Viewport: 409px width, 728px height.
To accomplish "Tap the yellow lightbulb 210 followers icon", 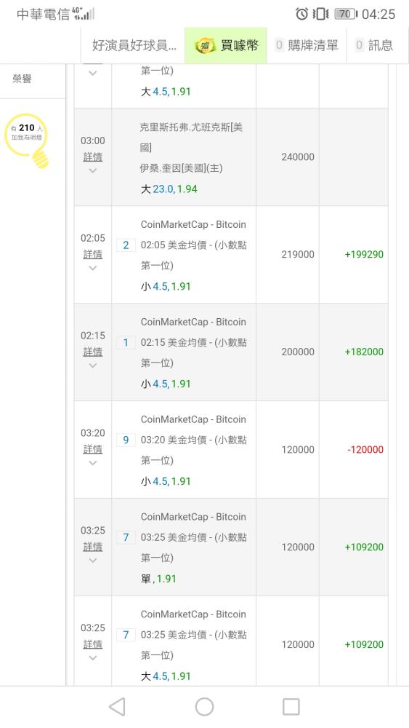I will (x=27, y=140).
